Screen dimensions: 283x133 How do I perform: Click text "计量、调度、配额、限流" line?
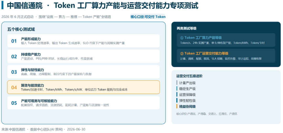[x=221, y=59]
